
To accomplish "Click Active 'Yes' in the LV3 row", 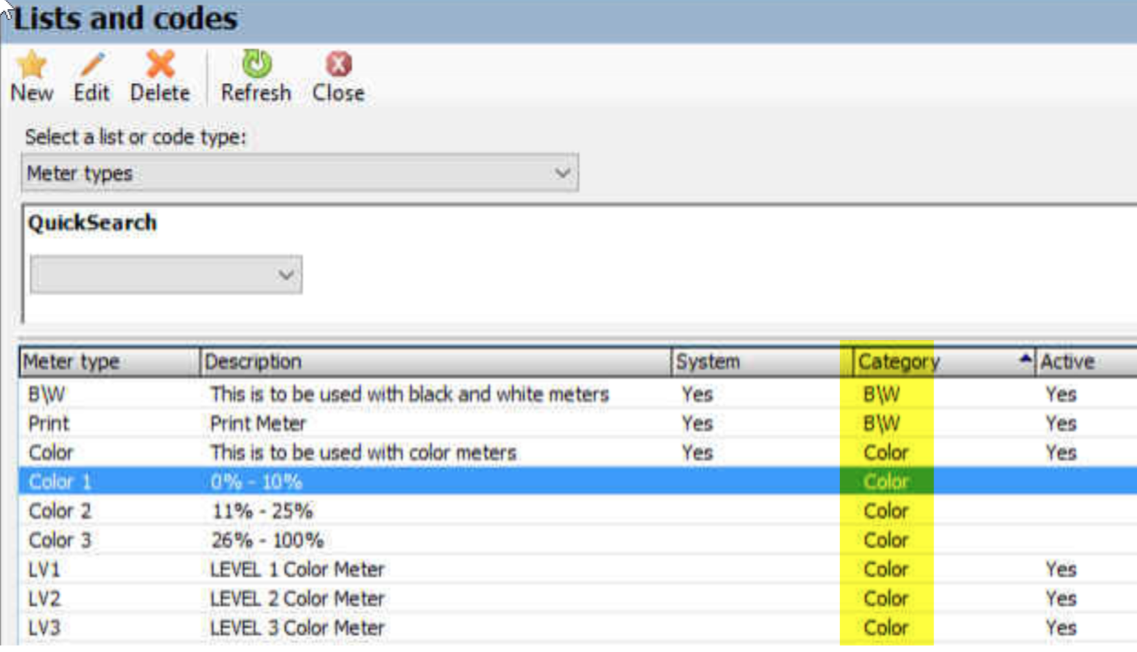I will click(x=1061, y=628).
